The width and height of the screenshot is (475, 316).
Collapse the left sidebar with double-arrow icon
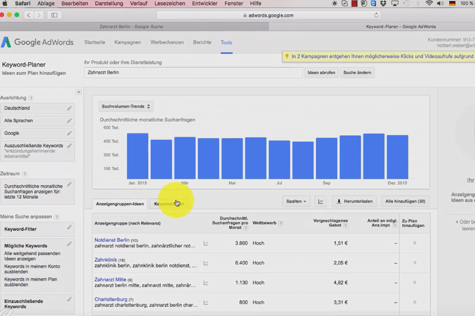click(x=78, y=92)
